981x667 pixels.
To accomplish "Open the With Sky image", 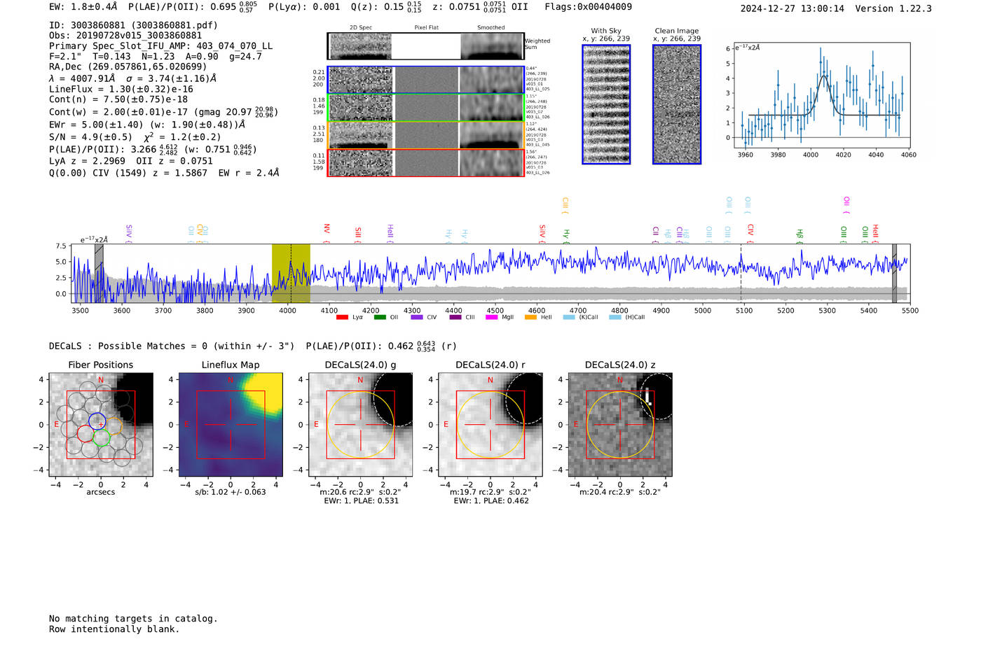I will tap(606, 104).
